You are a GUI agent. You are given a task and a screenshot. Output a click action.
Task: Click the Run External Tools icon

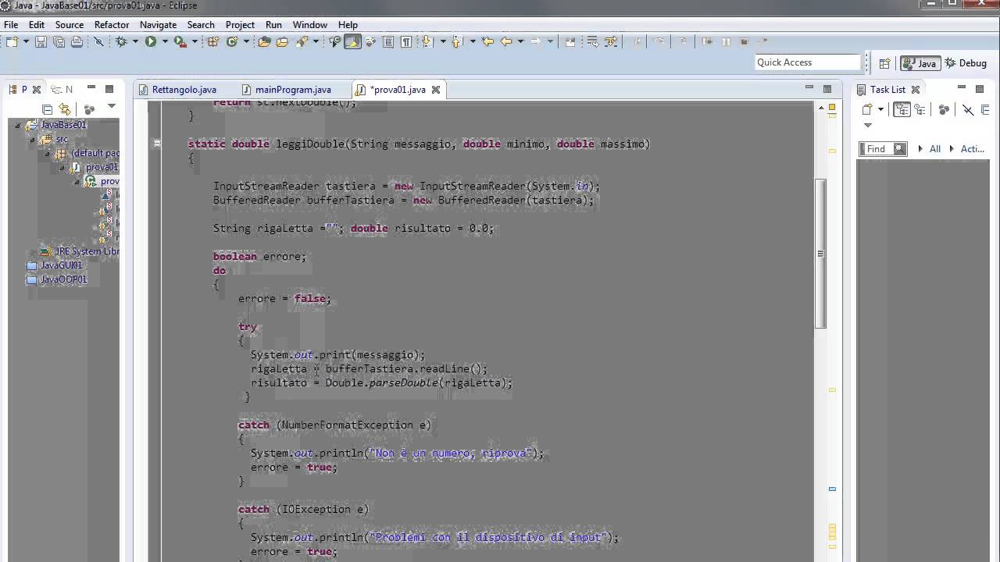click(180, 41)
